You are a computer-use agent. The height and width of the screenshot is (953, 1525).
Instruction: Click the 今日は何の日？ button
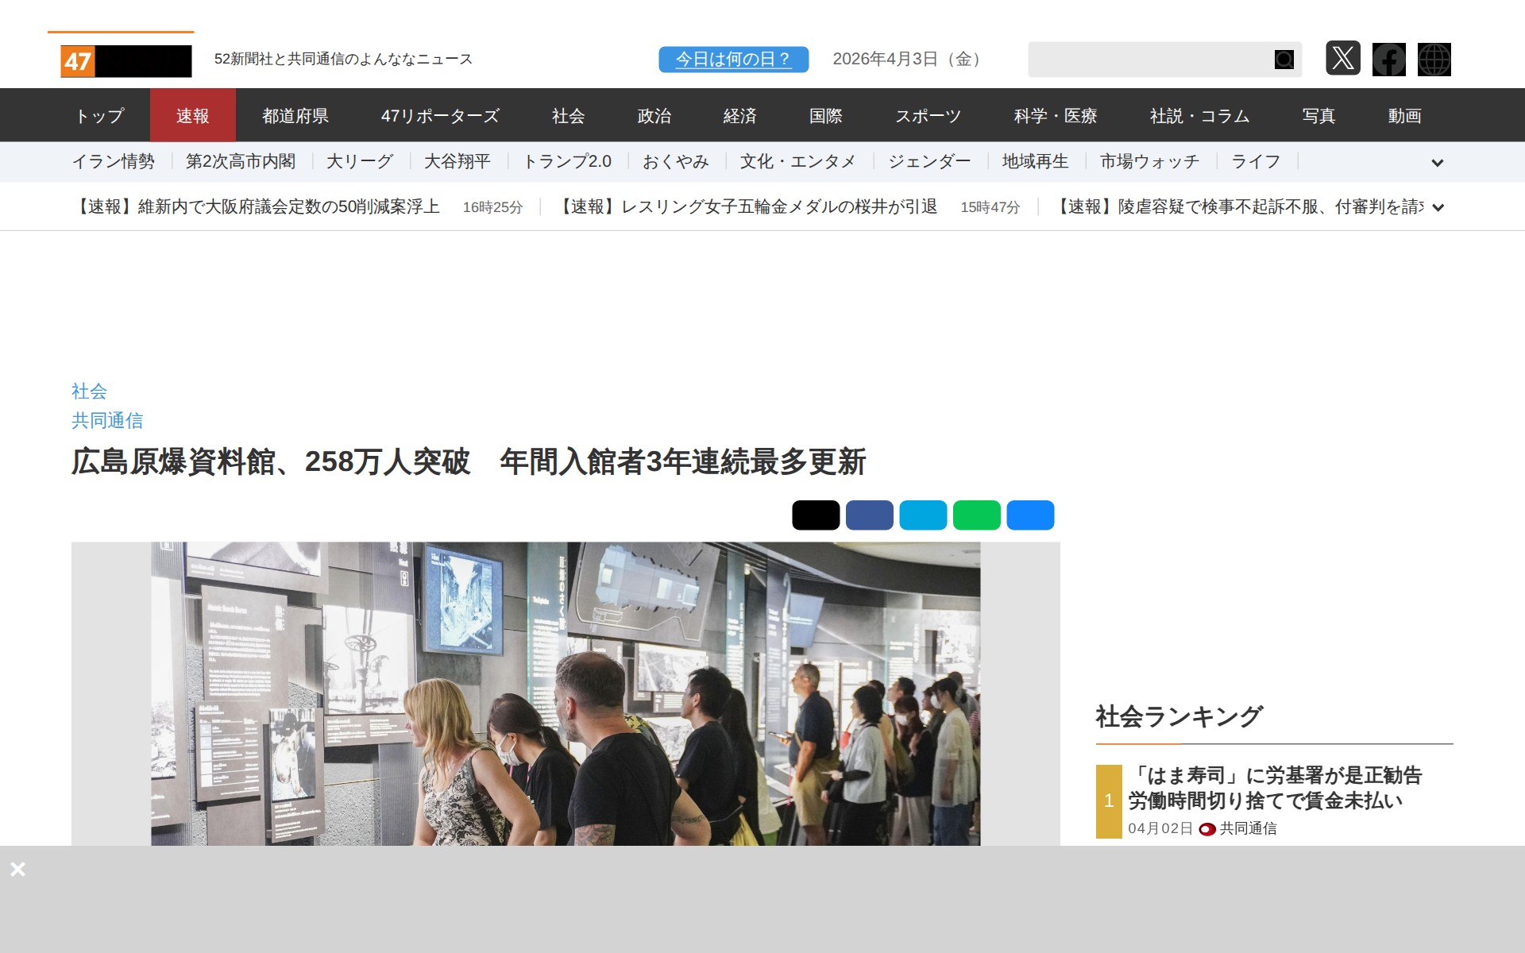tap(732, 58)
